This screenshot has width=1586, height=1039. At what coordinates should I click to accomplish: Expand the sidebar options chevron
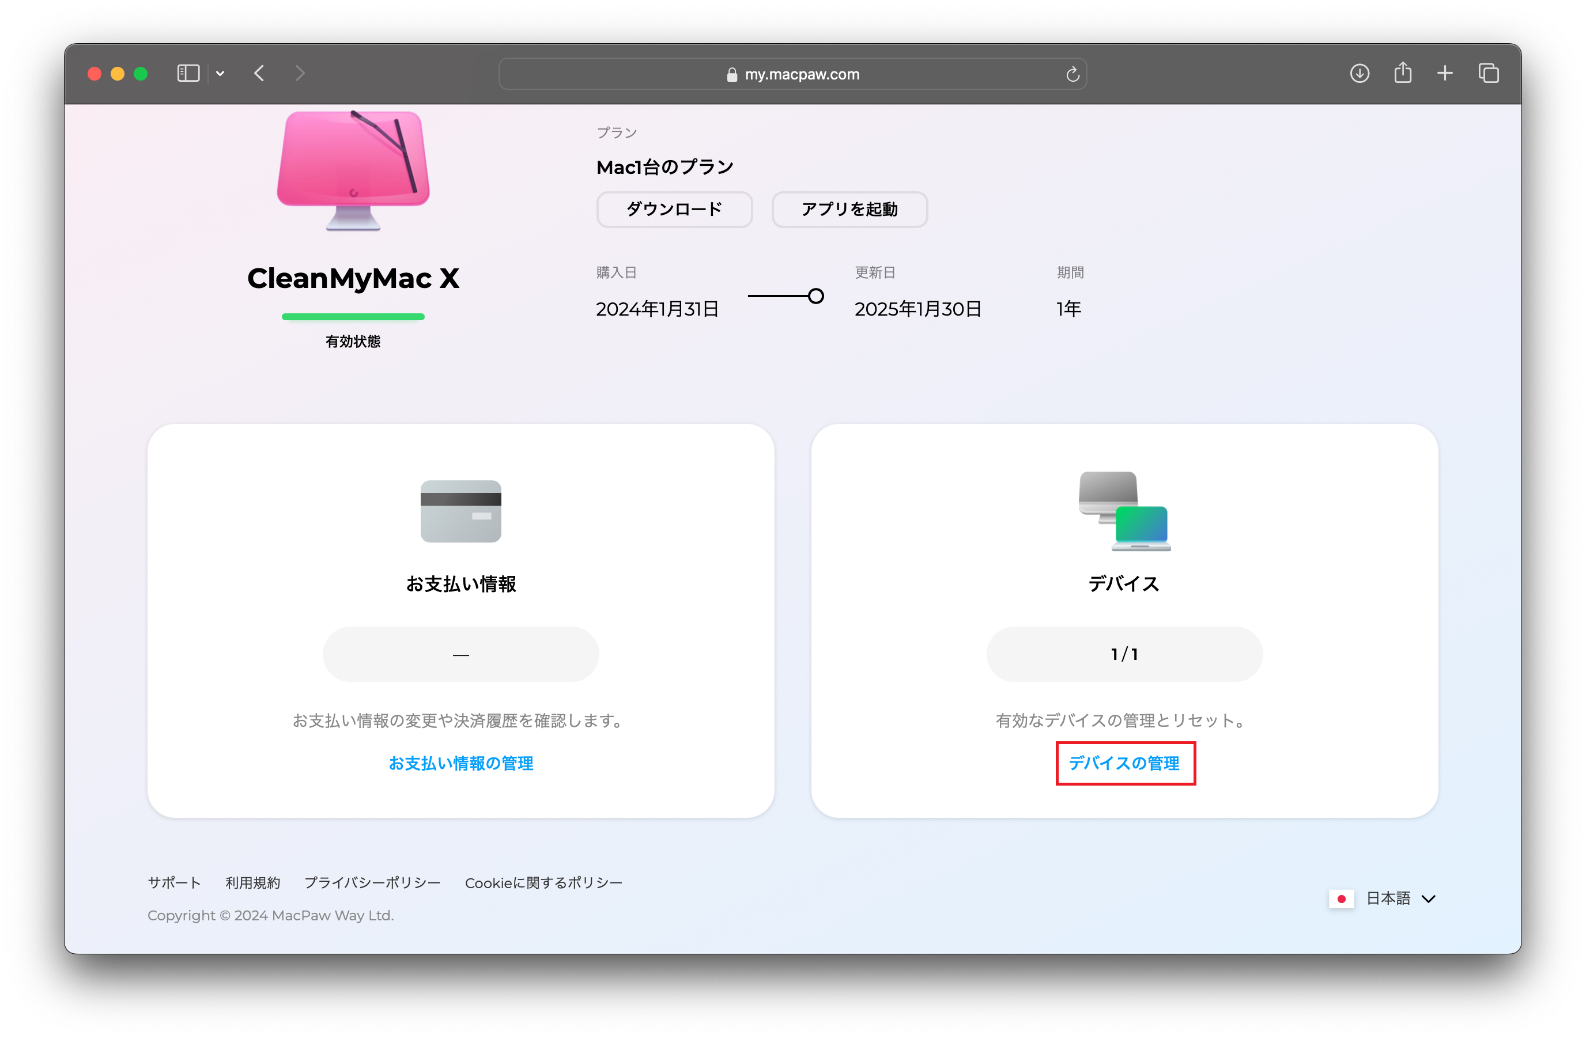pyautogui.click(x=220, y=74)
